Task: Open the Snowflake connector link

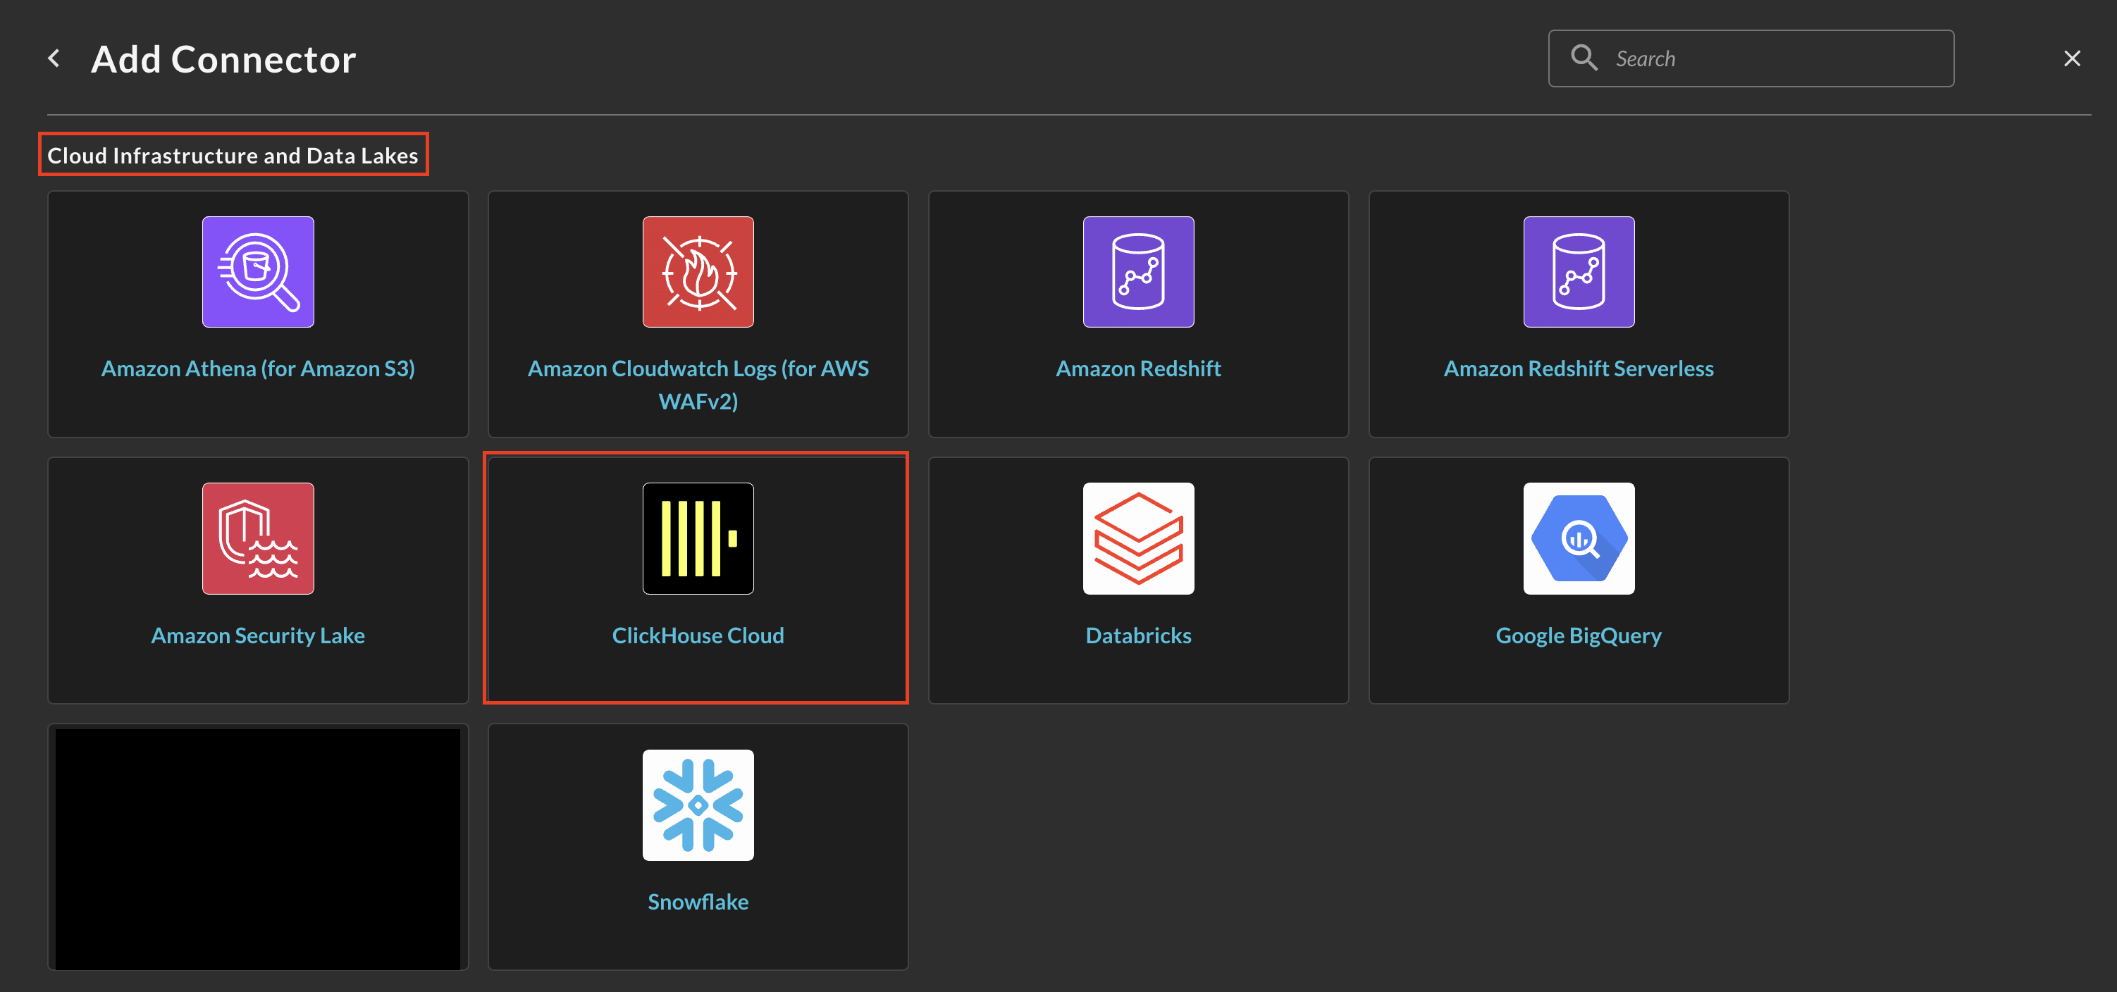Action: pyautogui.click(x=698, y=902)
